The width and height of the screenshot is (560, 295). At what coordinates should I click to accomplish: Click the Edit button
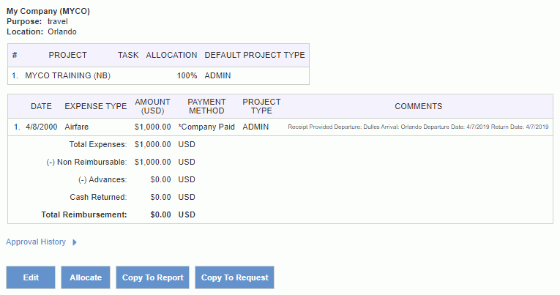(31, 277)
